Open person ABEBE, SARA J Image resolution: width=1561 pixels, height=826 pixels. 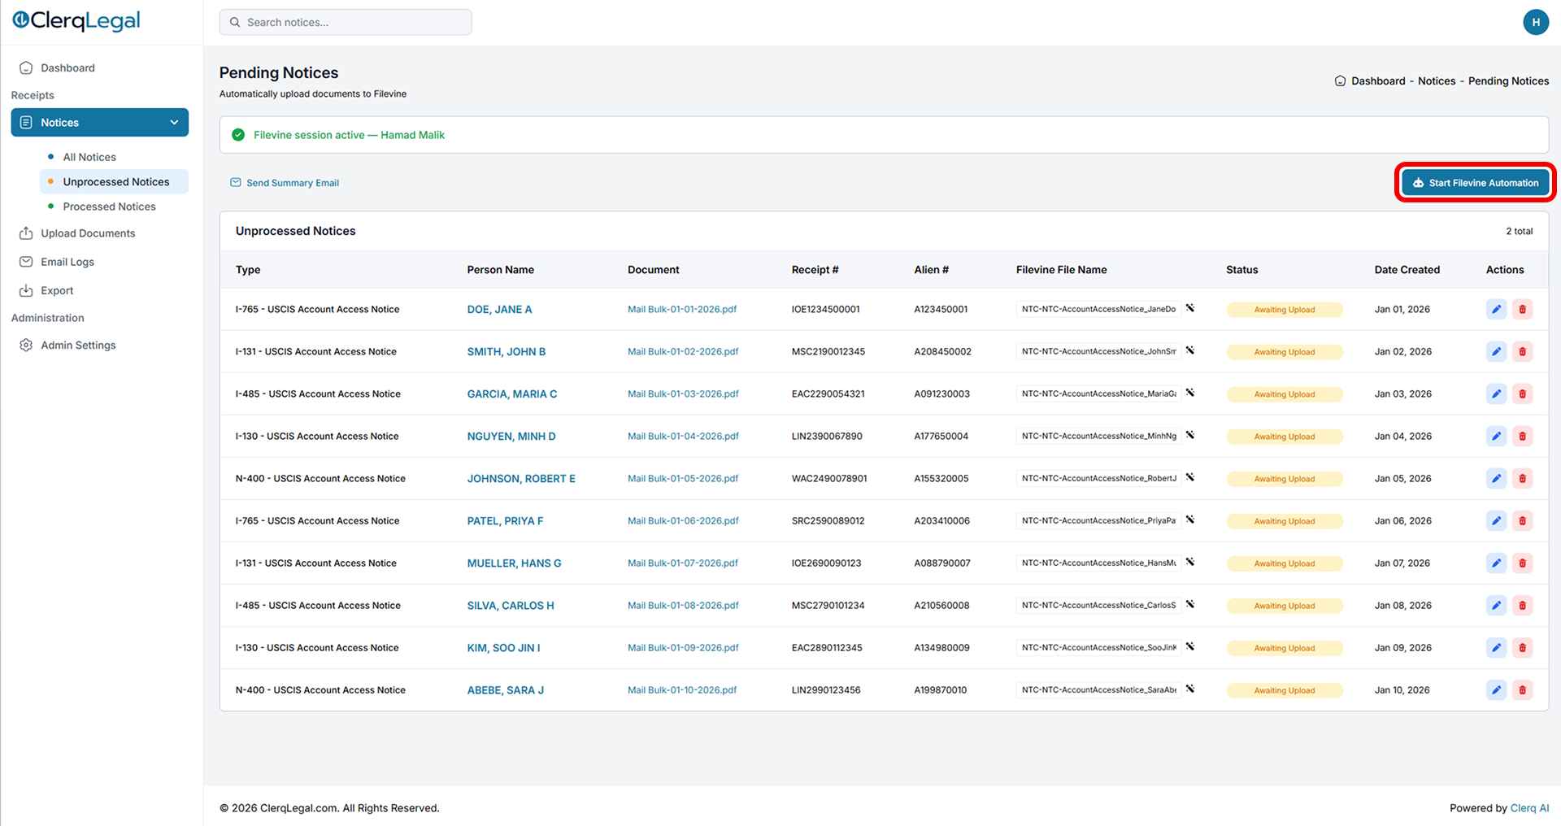tap(506, 690)
